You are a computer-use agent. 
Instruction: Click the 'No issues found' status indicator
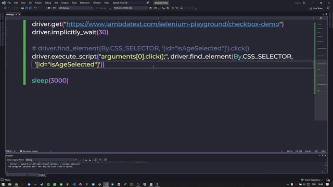click(29, 151)
